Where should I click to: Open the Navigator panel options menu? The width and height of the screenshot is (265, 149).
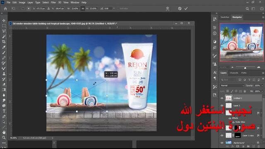coord(263,17)
